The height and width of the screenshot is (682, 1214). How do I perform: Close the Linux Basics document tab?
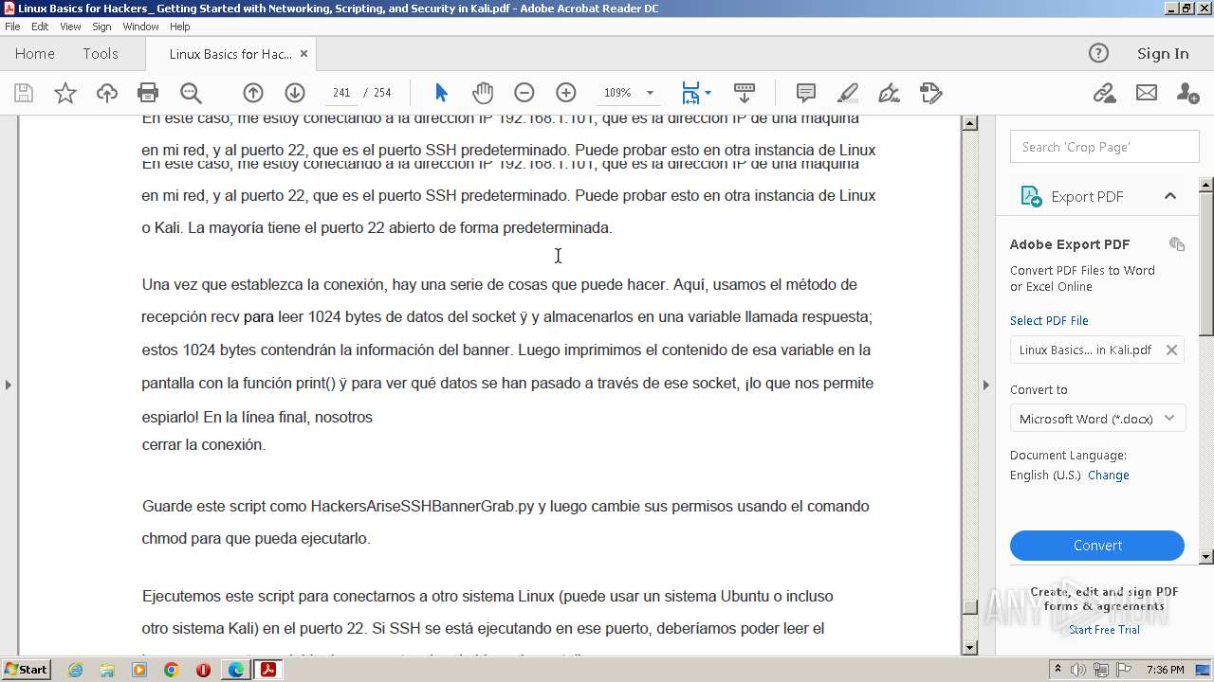tap(303, 54)
